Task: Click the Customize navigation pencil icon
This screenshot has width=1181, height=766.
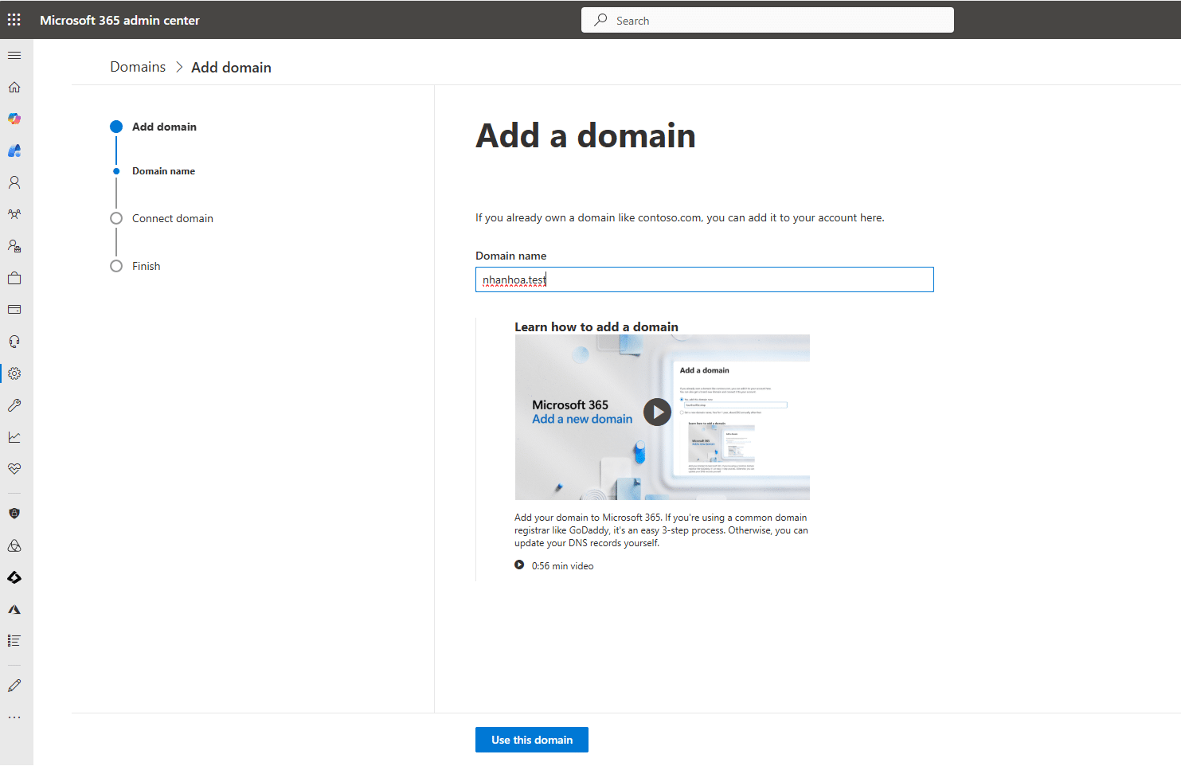Action: [14, 686]
